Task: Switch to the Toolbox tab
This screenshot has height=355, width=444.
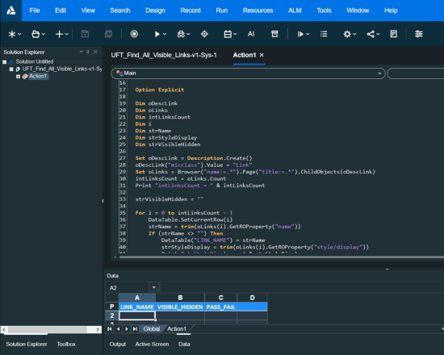Action: point(66,344)
